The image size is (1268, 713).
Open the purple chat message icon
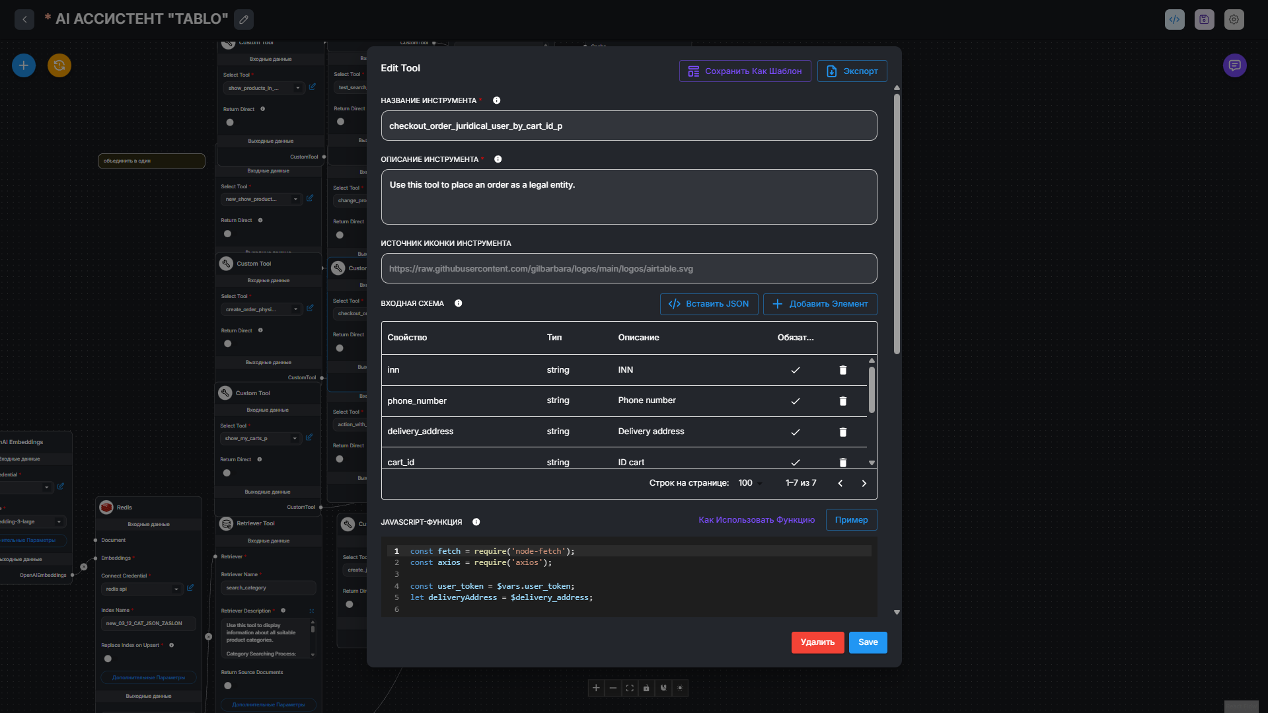click(1234, 65)
